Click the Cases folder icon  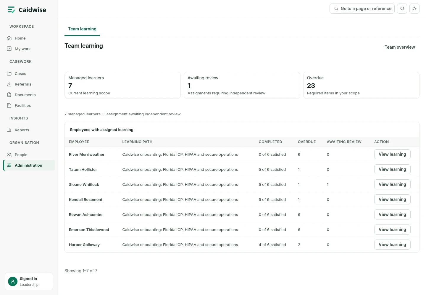point(9,73)
